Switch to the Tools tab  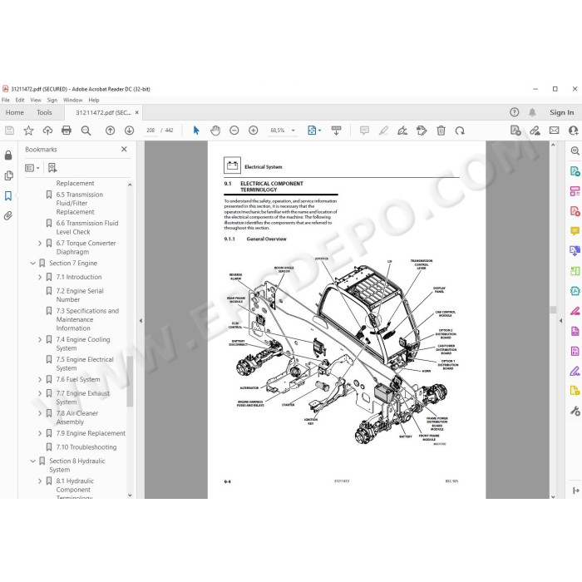[44, 112]
